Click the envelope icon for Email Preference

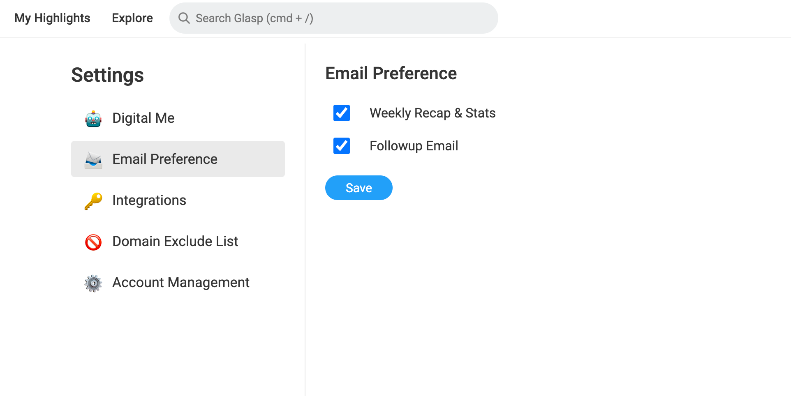(x=93, y=160)
